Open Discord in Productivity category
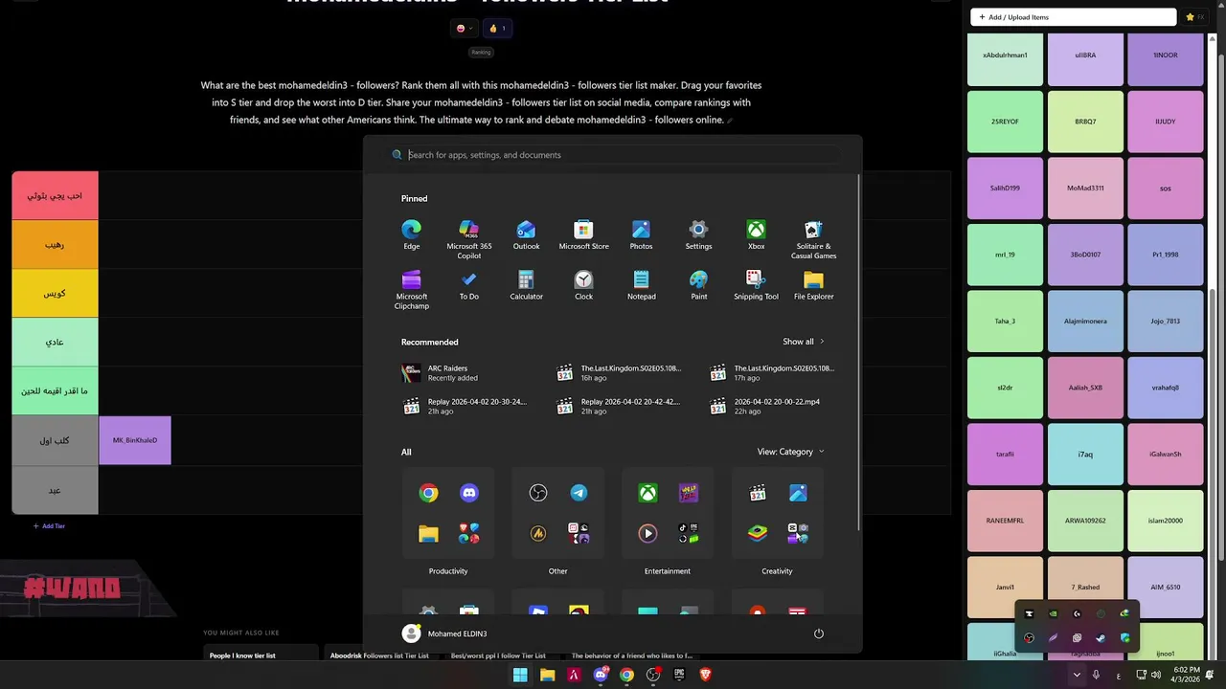The width and height of the screenshot is (1226, 689). [468, 493]
